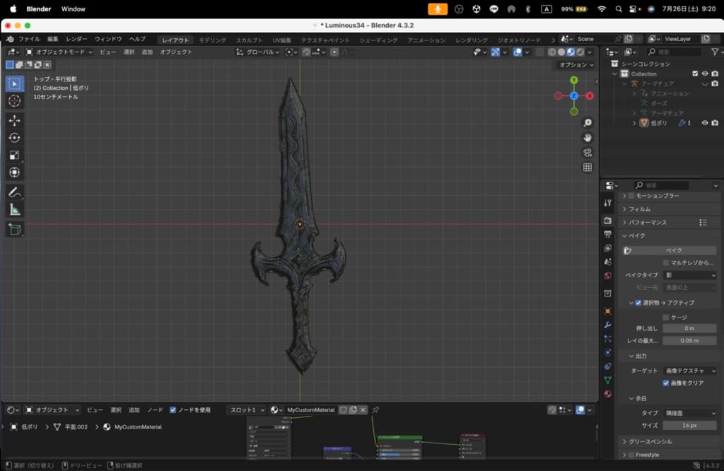
Task: Open the ターゲット 画像テクスチャ dropdown
Action: point(689,371)
